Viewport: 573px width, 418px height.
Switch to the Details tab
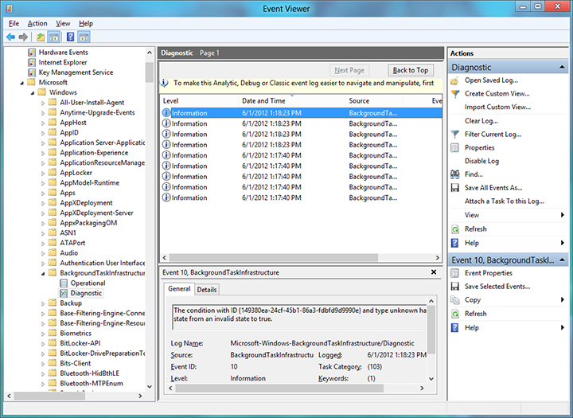[207, 290]
